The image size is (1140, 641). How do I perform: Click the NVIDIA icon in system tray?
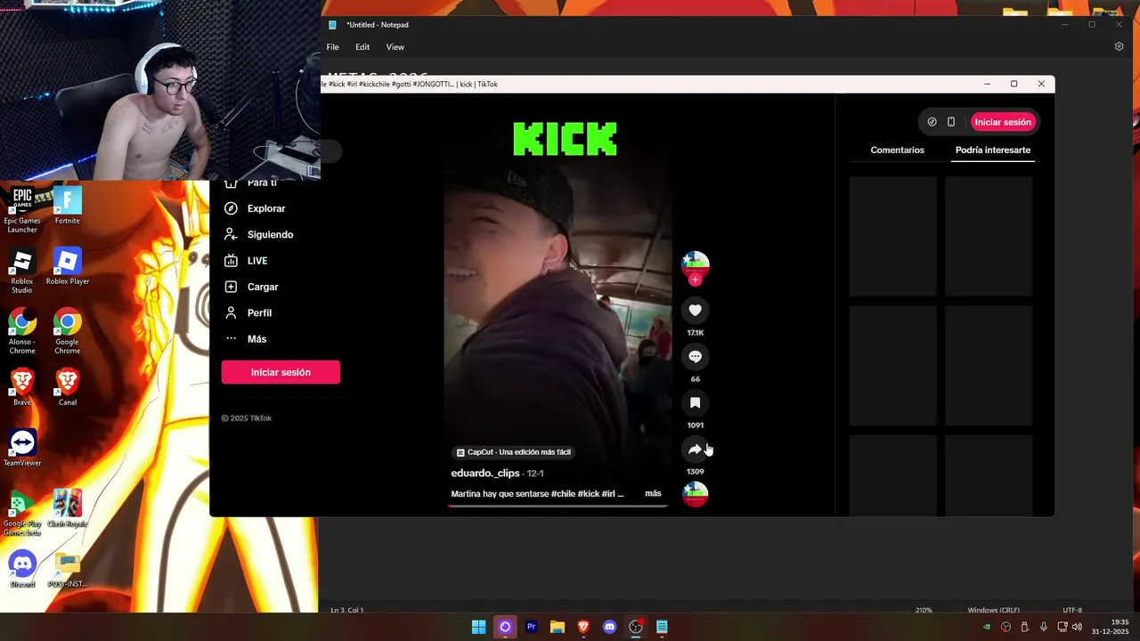pyautogui.click(x=987, y=627)
